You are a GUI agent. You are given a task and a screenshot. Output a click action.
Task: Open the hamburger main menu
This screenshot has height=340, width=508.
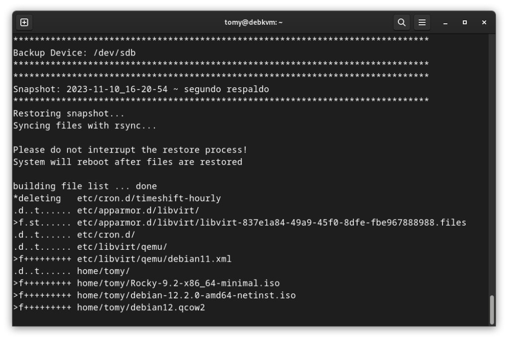[422, 22]
